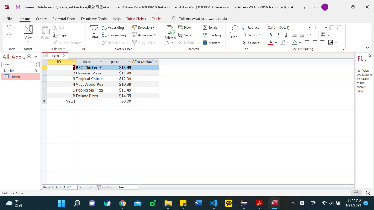Click the Tell me what you want field
The height and width of the screenshot is (210, 374).
click(203, 19)
